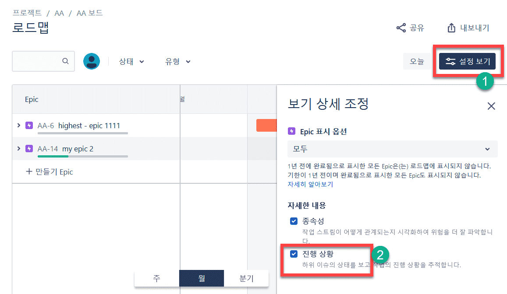Uncheck the 진행 상황 checkbox
This screenshot has height=294, width=507.
click(x=294, y=254)
